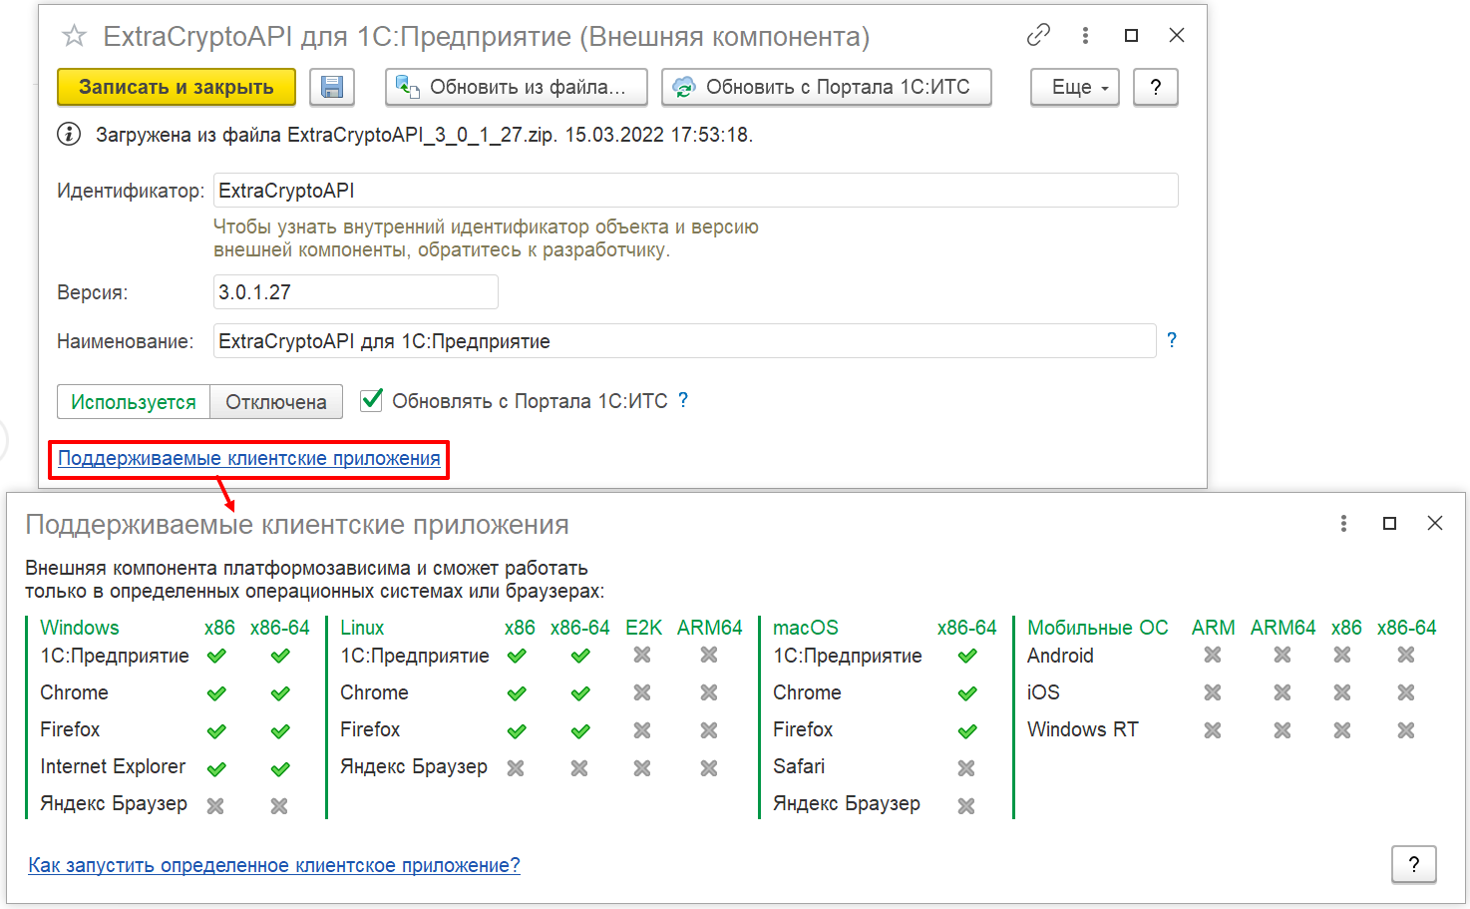Click the macOS checkmark for Chrome
Image resolution: width=1470 pixels, height=909 pixels.
pos(967,692)
